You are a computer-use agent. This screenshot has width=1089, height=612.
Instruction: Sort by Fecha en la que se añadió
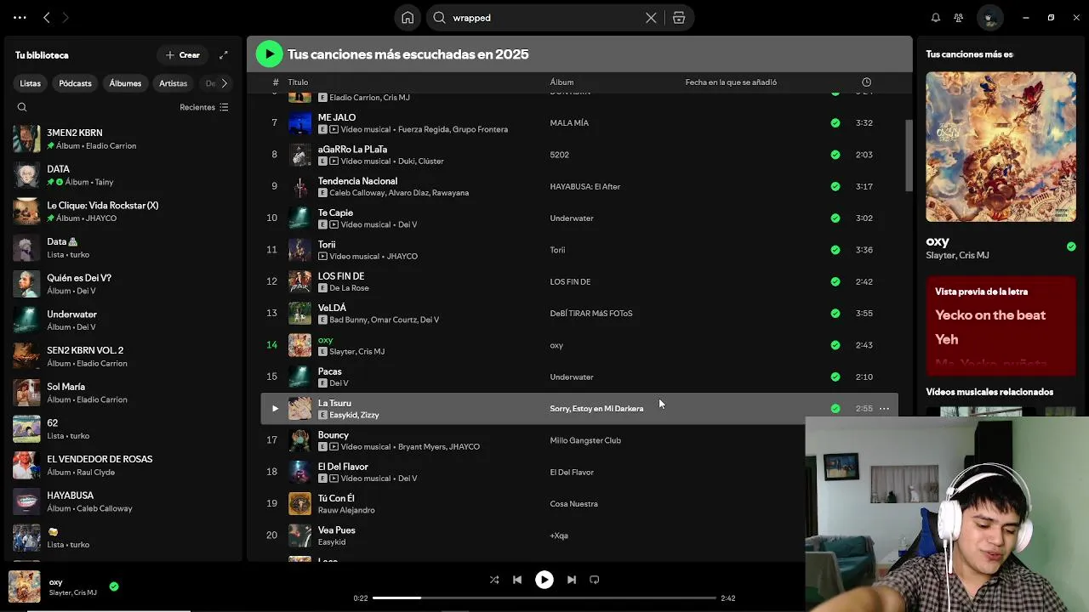click(731, 82)
